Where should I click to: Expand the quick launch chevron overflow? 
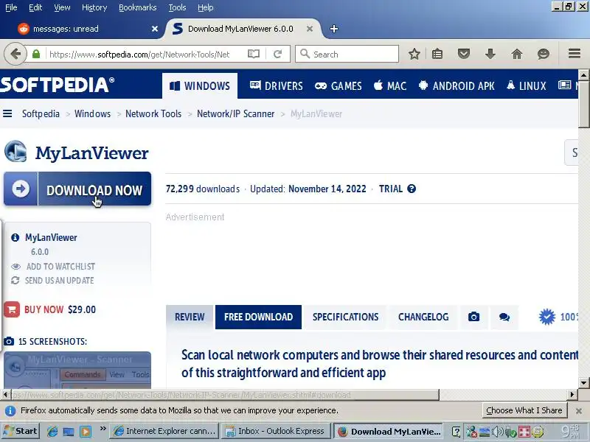point(103,429)
